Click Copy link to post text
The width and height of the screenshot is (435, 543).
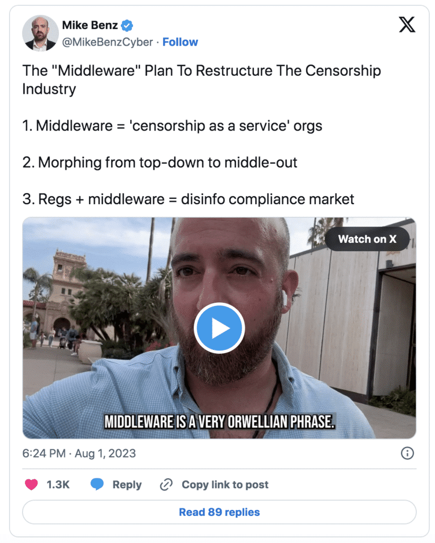point(225,485)
